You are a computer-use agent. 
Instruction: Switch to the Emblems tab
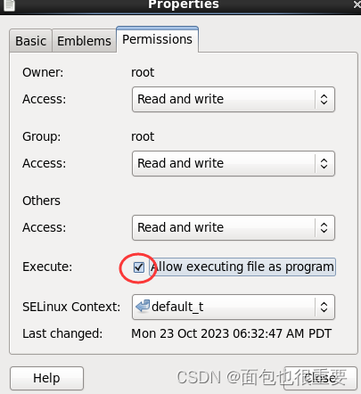[84, 41]
